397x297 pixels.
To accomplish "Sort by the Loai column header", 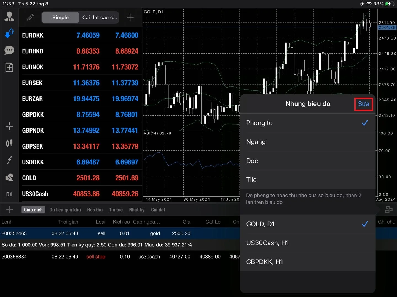I will [100, 222].
